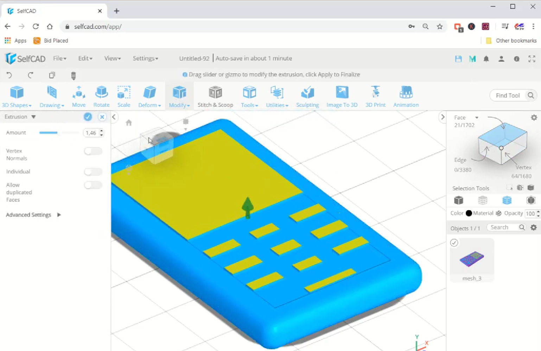
Task: Click the extrusion Amount slider
Action: [59, 132]
